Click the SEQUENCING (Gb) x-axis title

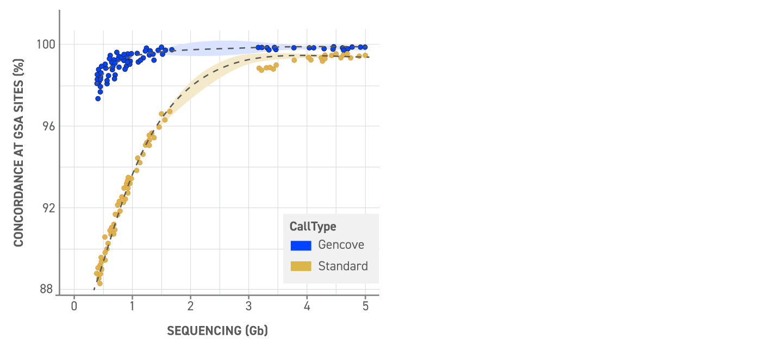pyautogui.click(x=217, y=330)
